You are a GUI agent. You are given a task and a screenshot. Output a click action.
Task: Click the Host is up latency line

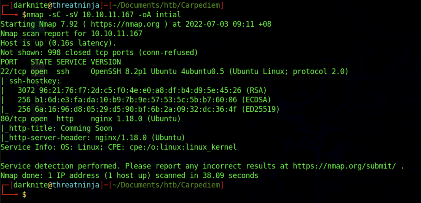(x=58, y=43)
